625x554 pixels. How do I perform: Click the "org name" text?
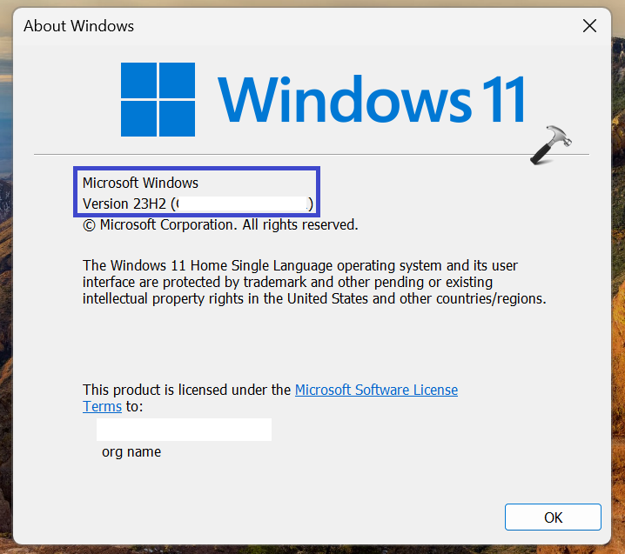131,451
